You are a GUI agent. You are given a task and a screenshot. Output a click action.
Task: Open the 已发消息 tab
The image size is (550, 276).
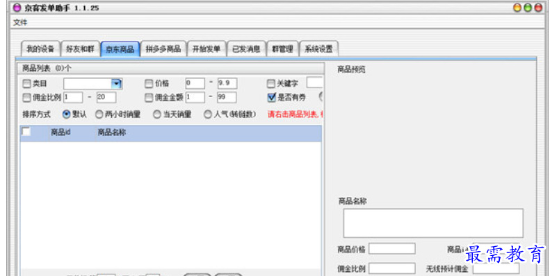[246, 49]
